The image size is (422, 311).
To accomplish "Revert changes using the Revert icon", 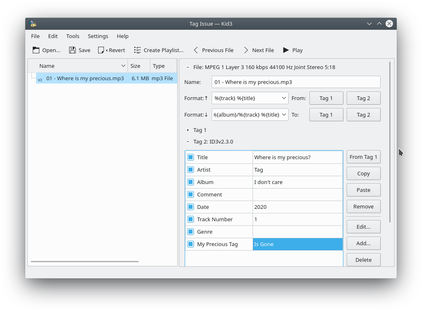I will pyautogui.click(x=101, y=50).
